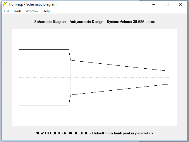The width and height of the screenshot is (189, 142).
Task: Click 'Default horn loudspeaker parameters' text
Action: tap(123, 133)
